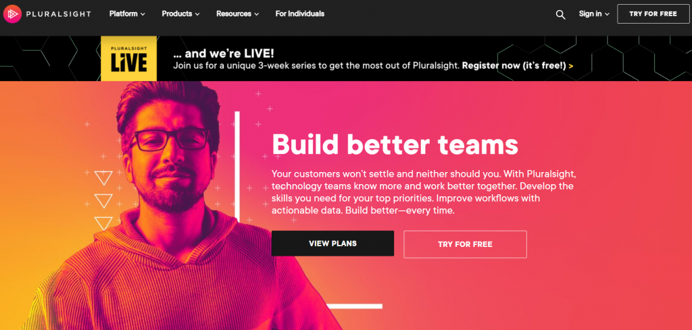
Task: Click the PLURALSIGHT wordmark text
Action: coord(59,14)
